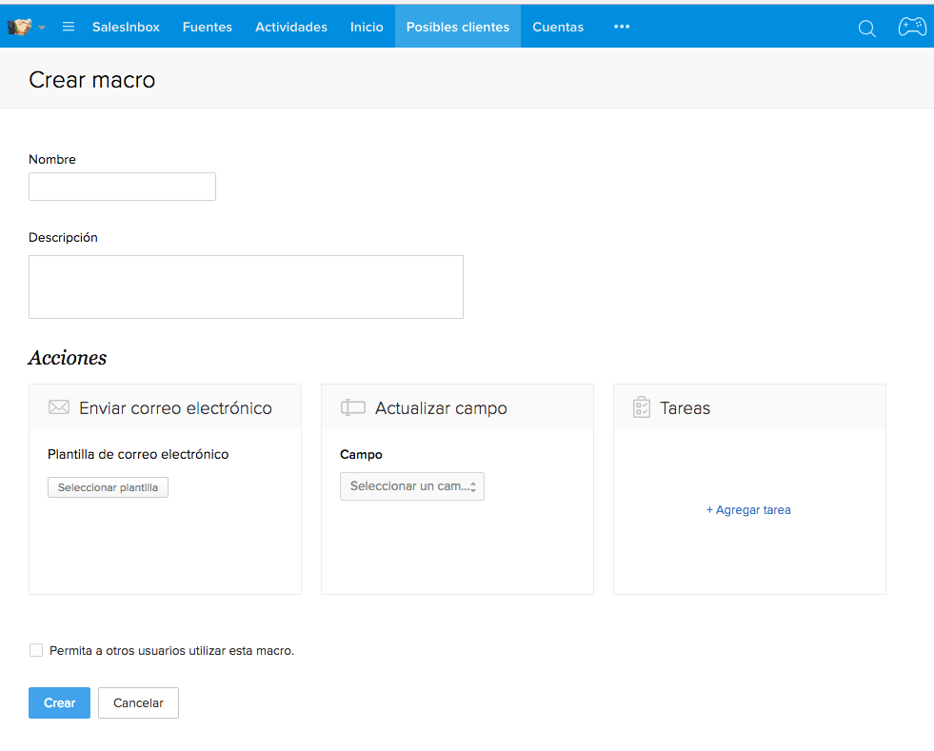This screenshot has width=934, height=751.
Task: Expand the Seleccionar un campo dropdown
Action: pos(412,486)
